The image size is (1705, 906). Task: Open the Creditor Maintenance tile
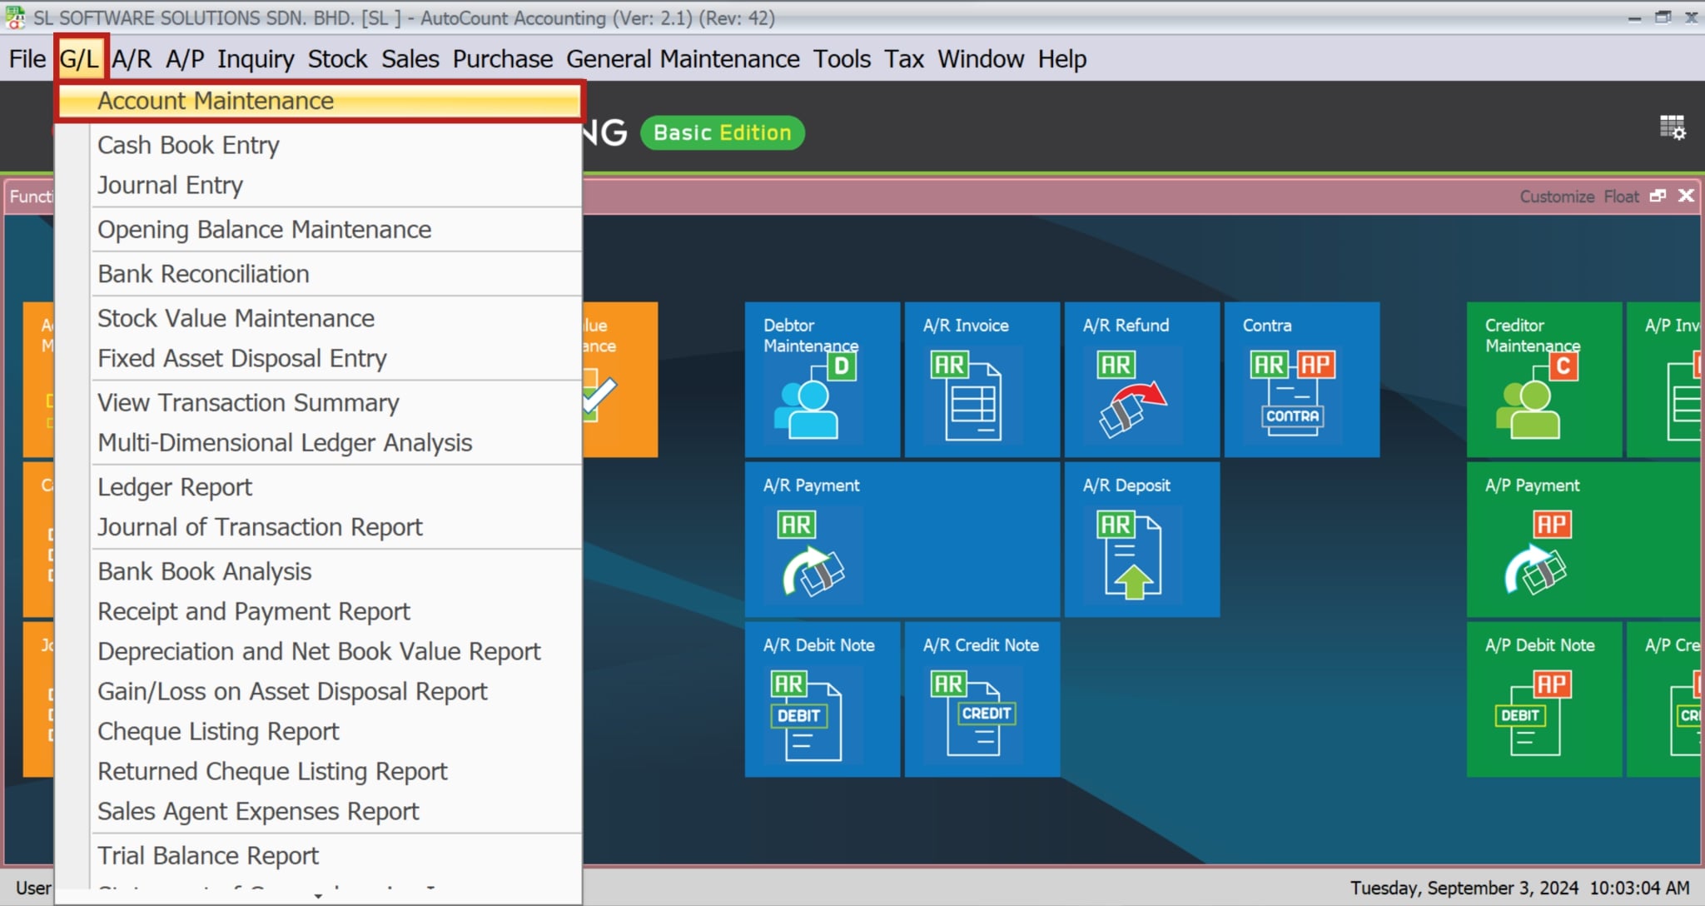click(1542, 380)
